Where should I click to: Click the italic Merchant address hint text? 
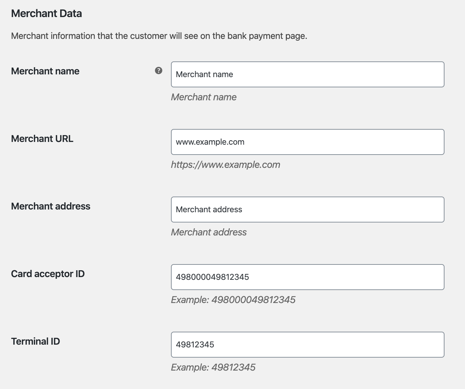tap(209, 232)
